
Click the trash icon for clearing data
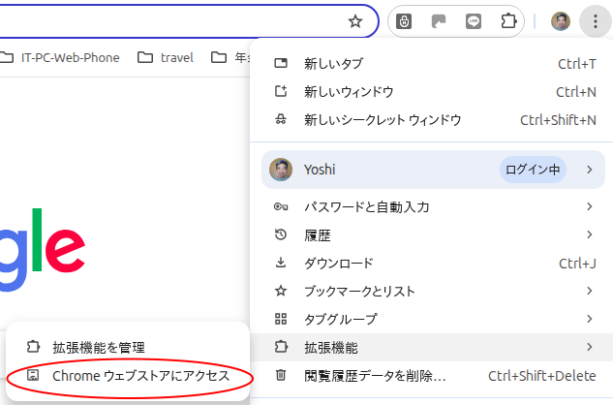coord(281,375)
